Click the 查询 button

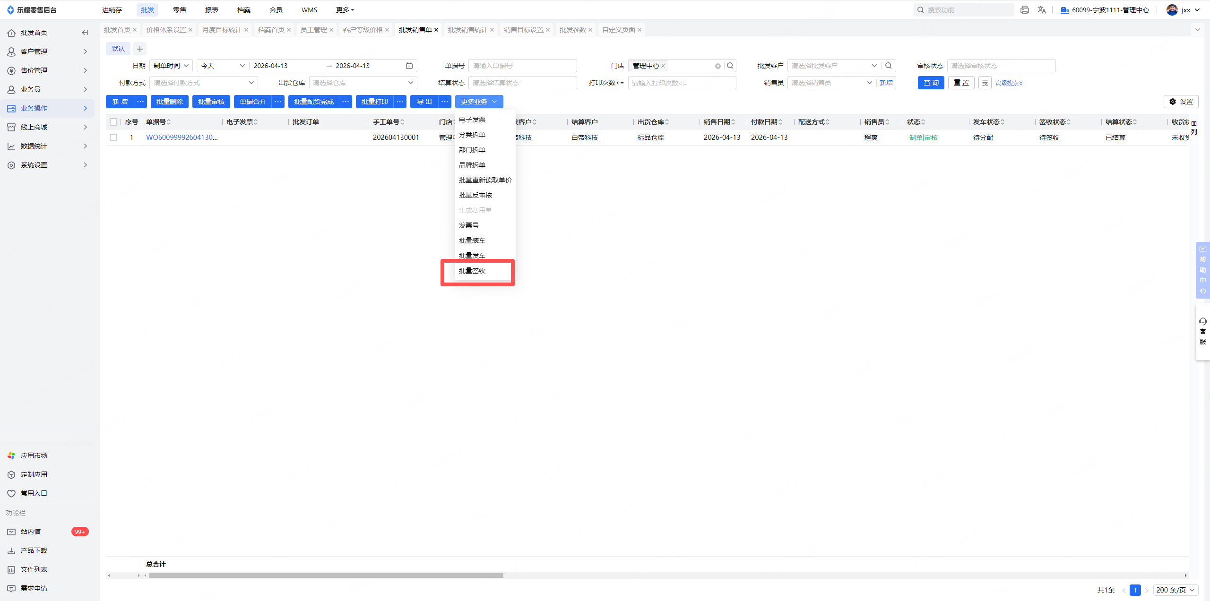click(931, 83)
